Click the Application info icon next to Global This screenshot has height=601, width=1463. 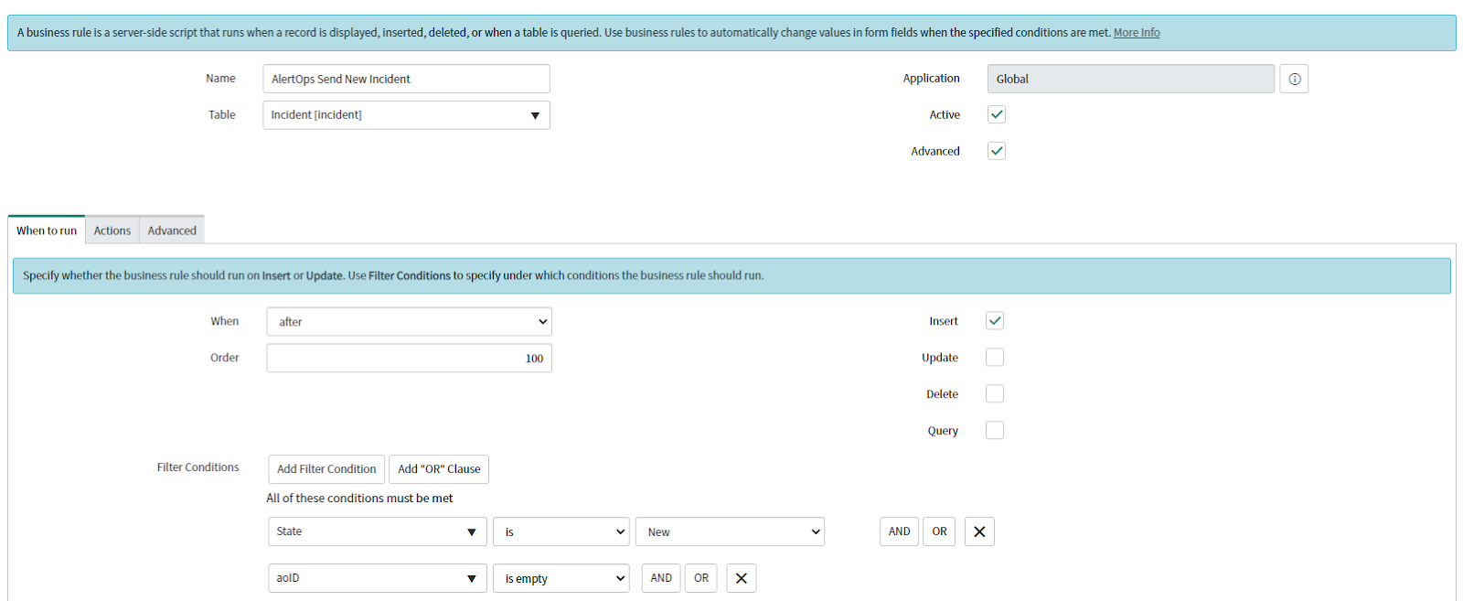(1294, 79)
